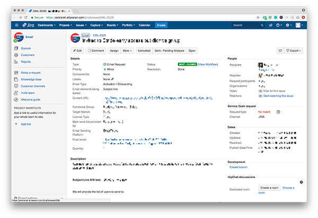This screenshot has height=218, width=318.
Task: Open the Issues dropdown menu
Action: (x=81, y=25)
